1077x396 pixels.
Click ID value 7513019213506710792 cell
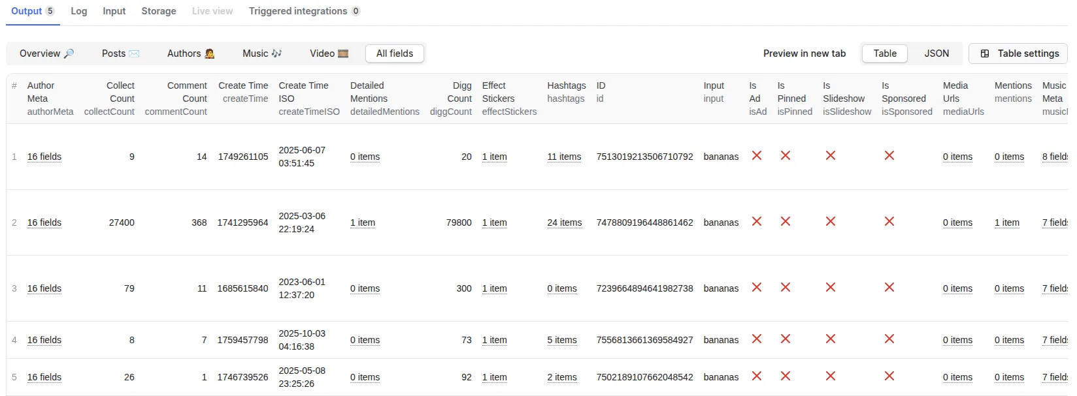[644, 157]
